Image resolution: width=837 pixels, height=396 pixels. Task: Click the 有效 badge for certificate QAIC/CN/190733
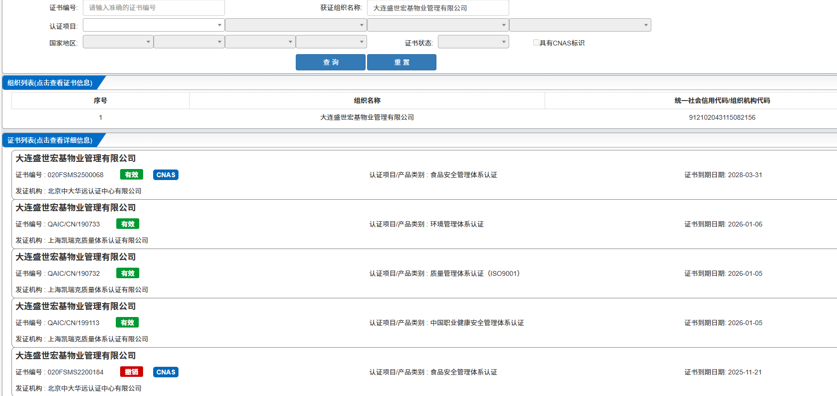pyautogui.click(x=128, y=224)
